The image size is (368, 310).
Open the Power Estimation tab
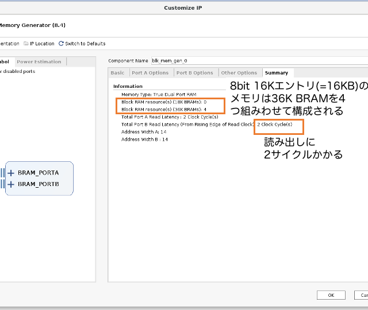tap(39, 61)
